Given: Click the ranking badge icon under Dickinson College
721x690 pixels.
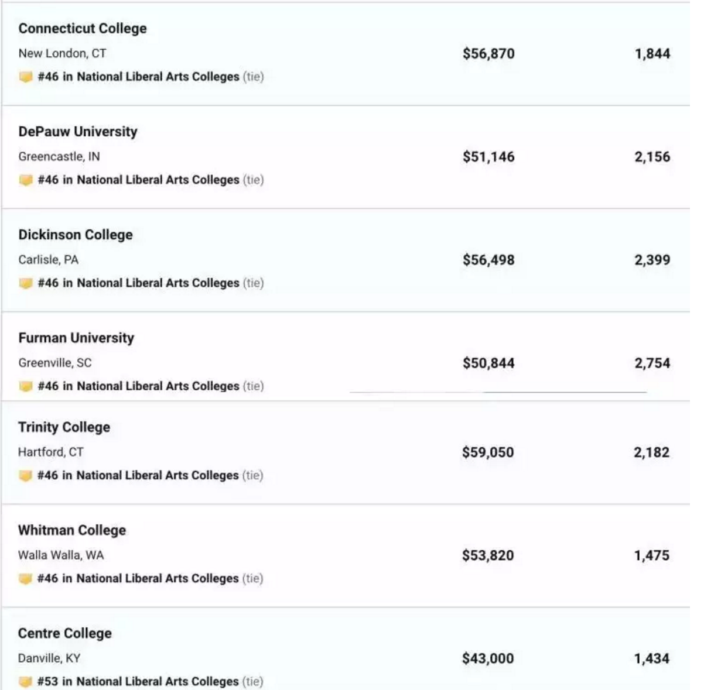Looking at the screenshot, I should pyautogui.click(x=25, y=283).
